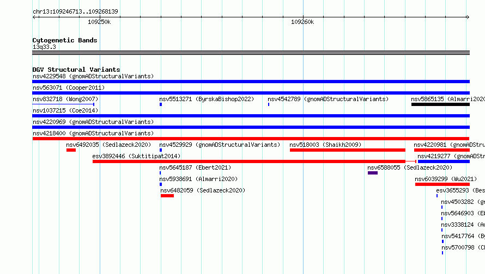The image size is (485, 274).
Task: Click the 109260k ruler tick label
Action: coord(302,22)
